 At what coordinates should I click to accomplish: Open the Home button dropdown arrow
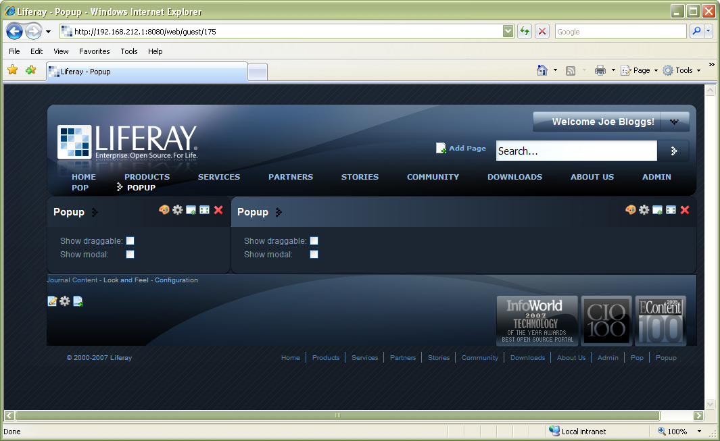(x=555, y=70)
